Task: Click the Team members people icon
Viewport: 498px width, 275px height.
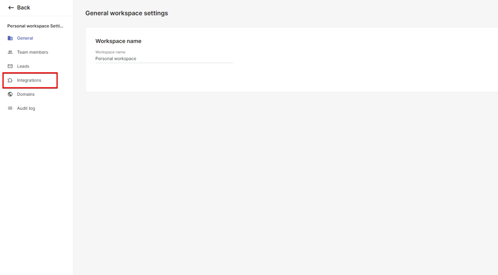Action: click(10, 52)
